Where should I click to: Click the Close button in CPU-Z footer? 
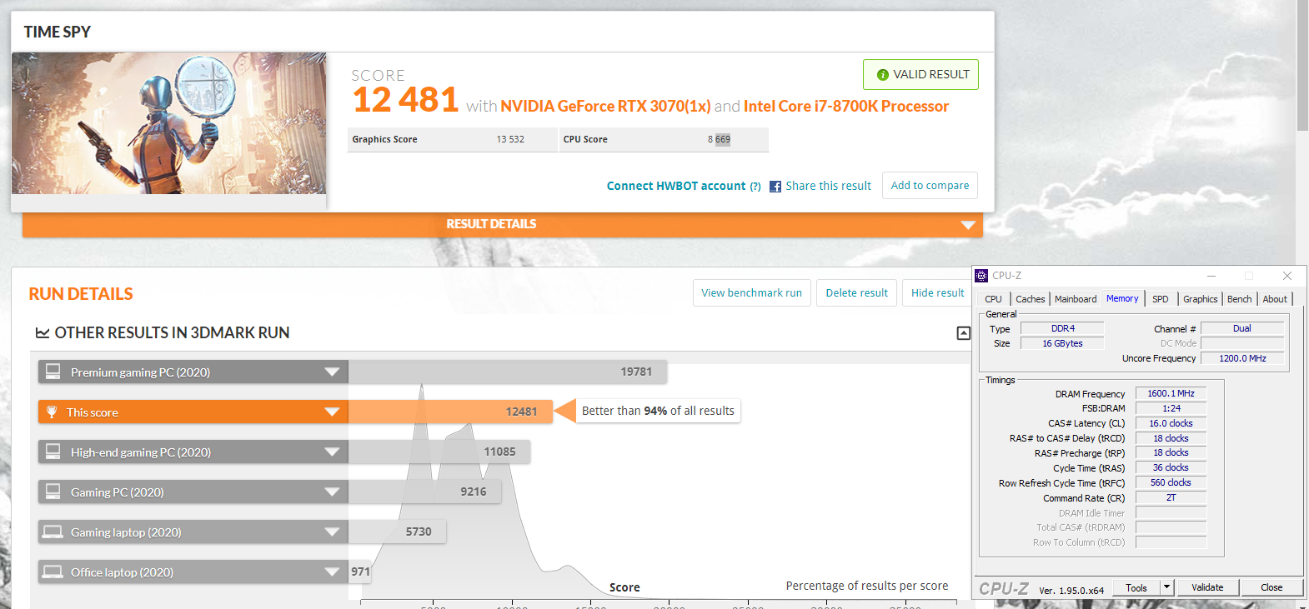tap(1271, 587)
